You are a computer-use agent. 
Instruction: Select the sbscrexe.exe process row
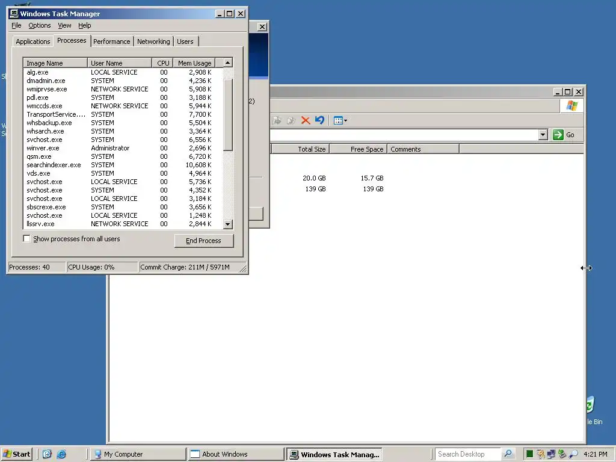123,207
